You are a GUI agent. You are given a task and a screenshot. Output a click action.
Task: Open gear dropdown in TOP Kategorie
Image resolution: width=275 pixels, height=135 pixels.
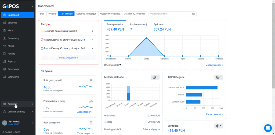[219, 77]
